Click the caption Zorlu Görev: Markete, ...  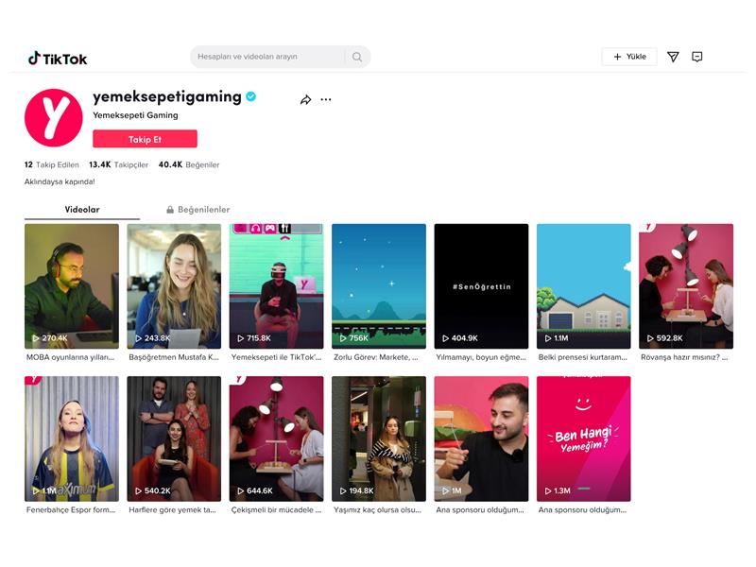coord(376,357)
